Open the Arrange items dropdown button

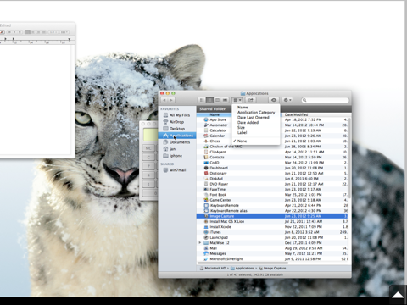tap(237, 100)
